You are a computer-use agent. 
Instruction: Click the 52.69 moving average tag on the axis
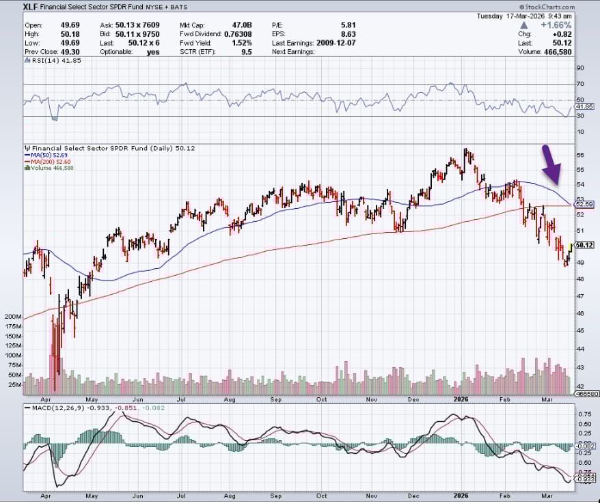click(584, 205)
